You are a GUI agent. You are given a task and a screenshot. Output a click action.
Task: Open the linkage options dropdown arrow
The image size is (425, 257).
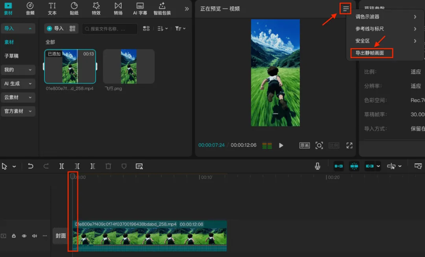378,166
